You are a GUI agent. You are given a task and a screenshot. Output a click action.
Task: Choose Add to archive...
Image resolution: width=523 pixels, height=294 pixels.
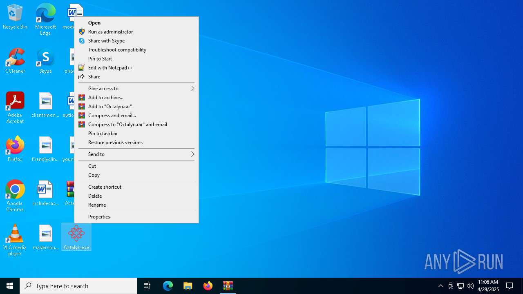(x=136, y=98)
